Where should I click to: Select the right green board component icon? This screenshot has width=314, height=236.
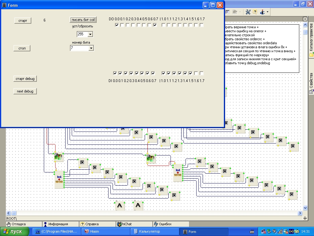[151, 158]
